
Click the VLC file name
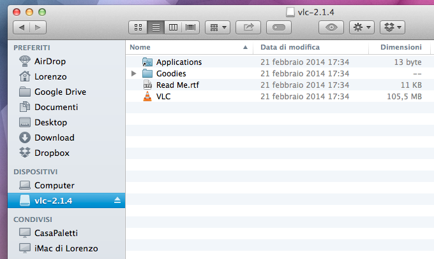(x=163, y=97)
